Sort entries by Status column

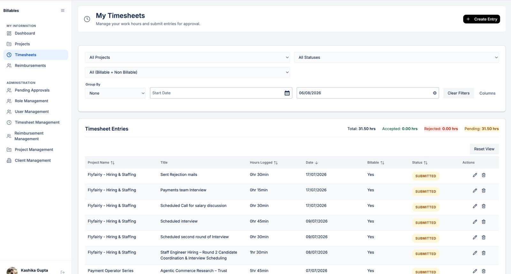[x=420, y=163]
